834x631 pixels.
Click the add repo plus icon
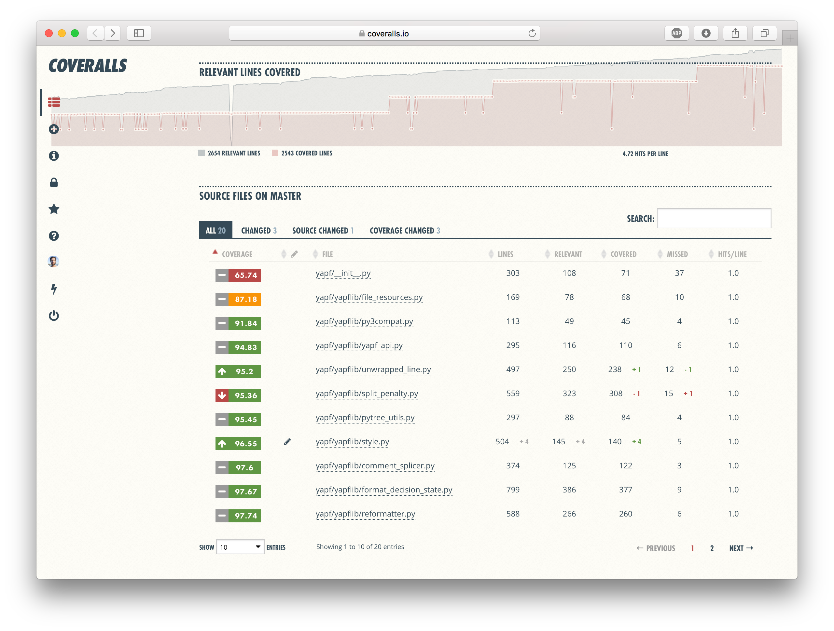(x=54, y=129)
